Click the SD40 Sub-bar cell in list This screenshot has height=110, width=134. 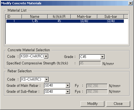(111, 21)
